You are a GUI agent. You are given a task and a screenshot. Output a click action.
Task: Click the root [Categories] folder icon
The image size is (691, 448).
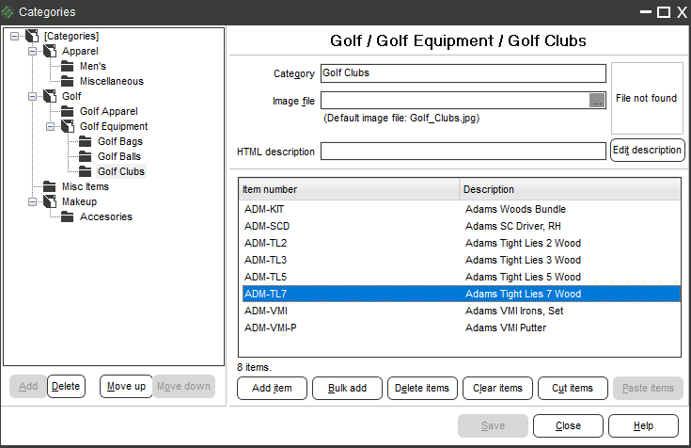pyautogui.click(x=32, y=36)
